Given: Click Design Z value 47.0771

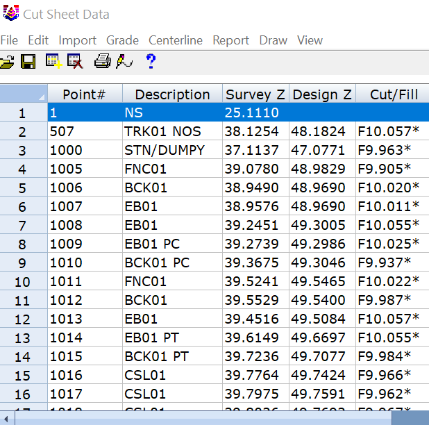Looking at the screenshot, I should (x=322, y=150).
